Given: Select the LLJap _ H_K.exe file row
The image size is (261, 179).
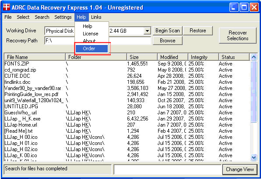Looking at the screenshot, I should pyautogui.click(x=127, y=119).
